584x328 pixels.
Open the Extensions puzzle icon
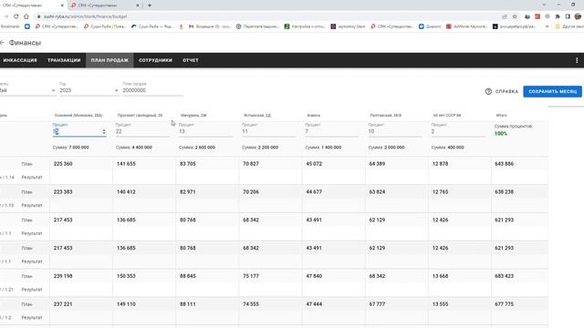(558, 16)
